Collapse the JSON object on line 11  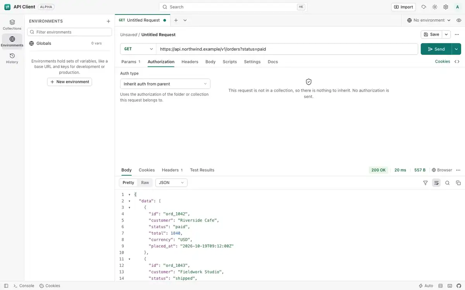click(x=129, y=259)
